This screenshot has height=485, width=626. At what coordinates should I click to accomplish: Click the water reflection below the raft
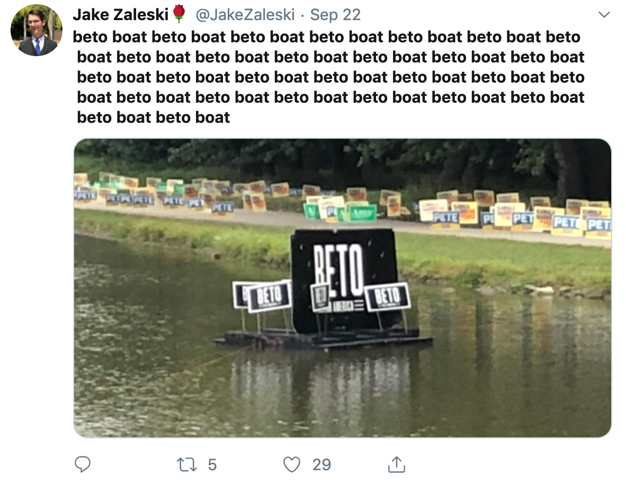pyautogui.click(x=324, y=383)
